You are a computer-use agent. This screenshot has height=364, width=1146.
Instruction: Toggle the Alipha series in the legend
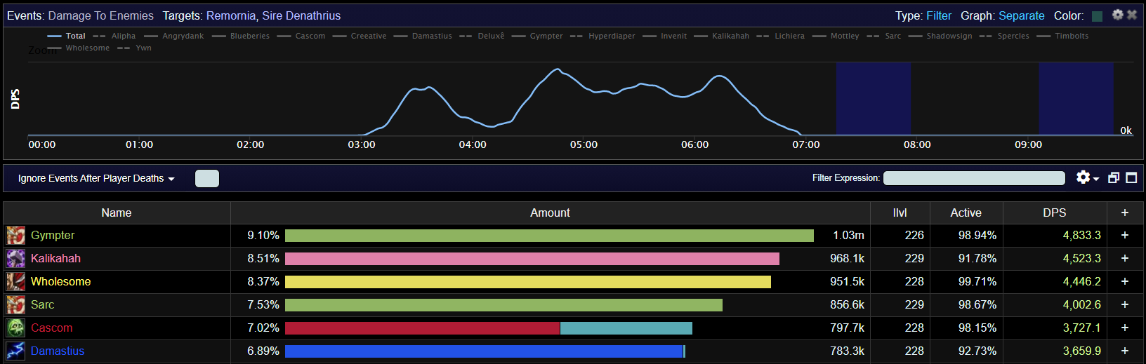pos(114,36)
